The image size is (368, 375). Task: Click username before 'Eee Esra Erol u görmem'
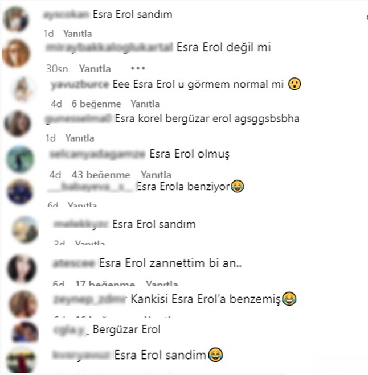[80, 84]
